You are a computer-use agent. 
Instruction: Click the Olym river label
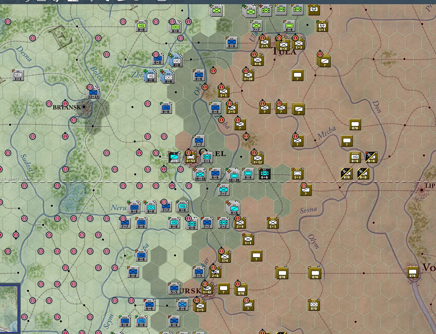click(314, 241)
